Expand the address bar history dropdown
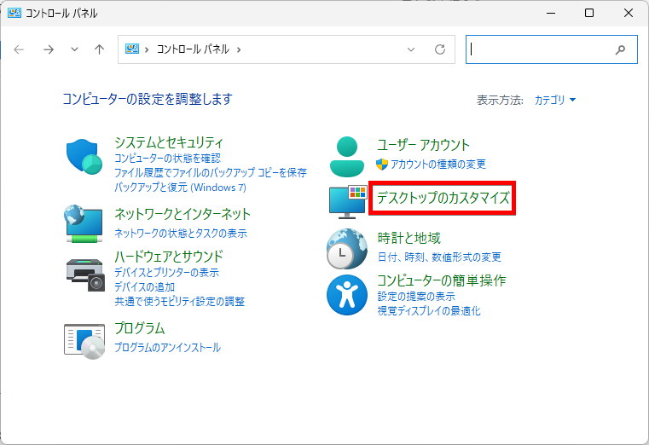 coord(411,49)
